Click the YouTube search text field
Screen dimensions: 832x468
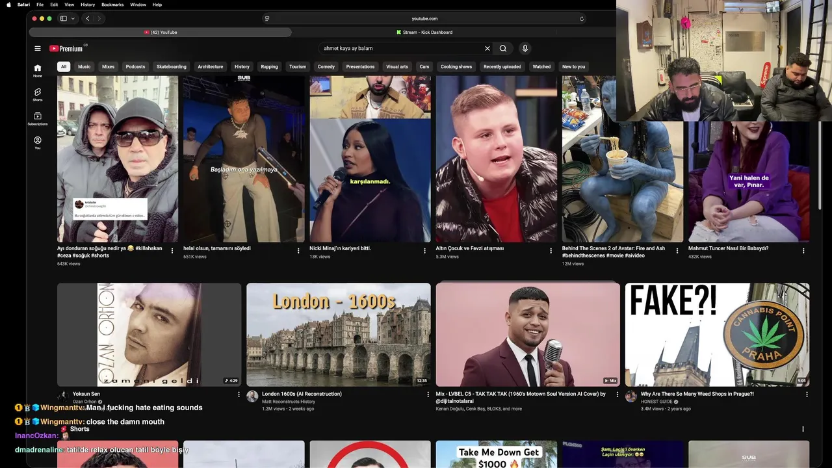(402, 48)
